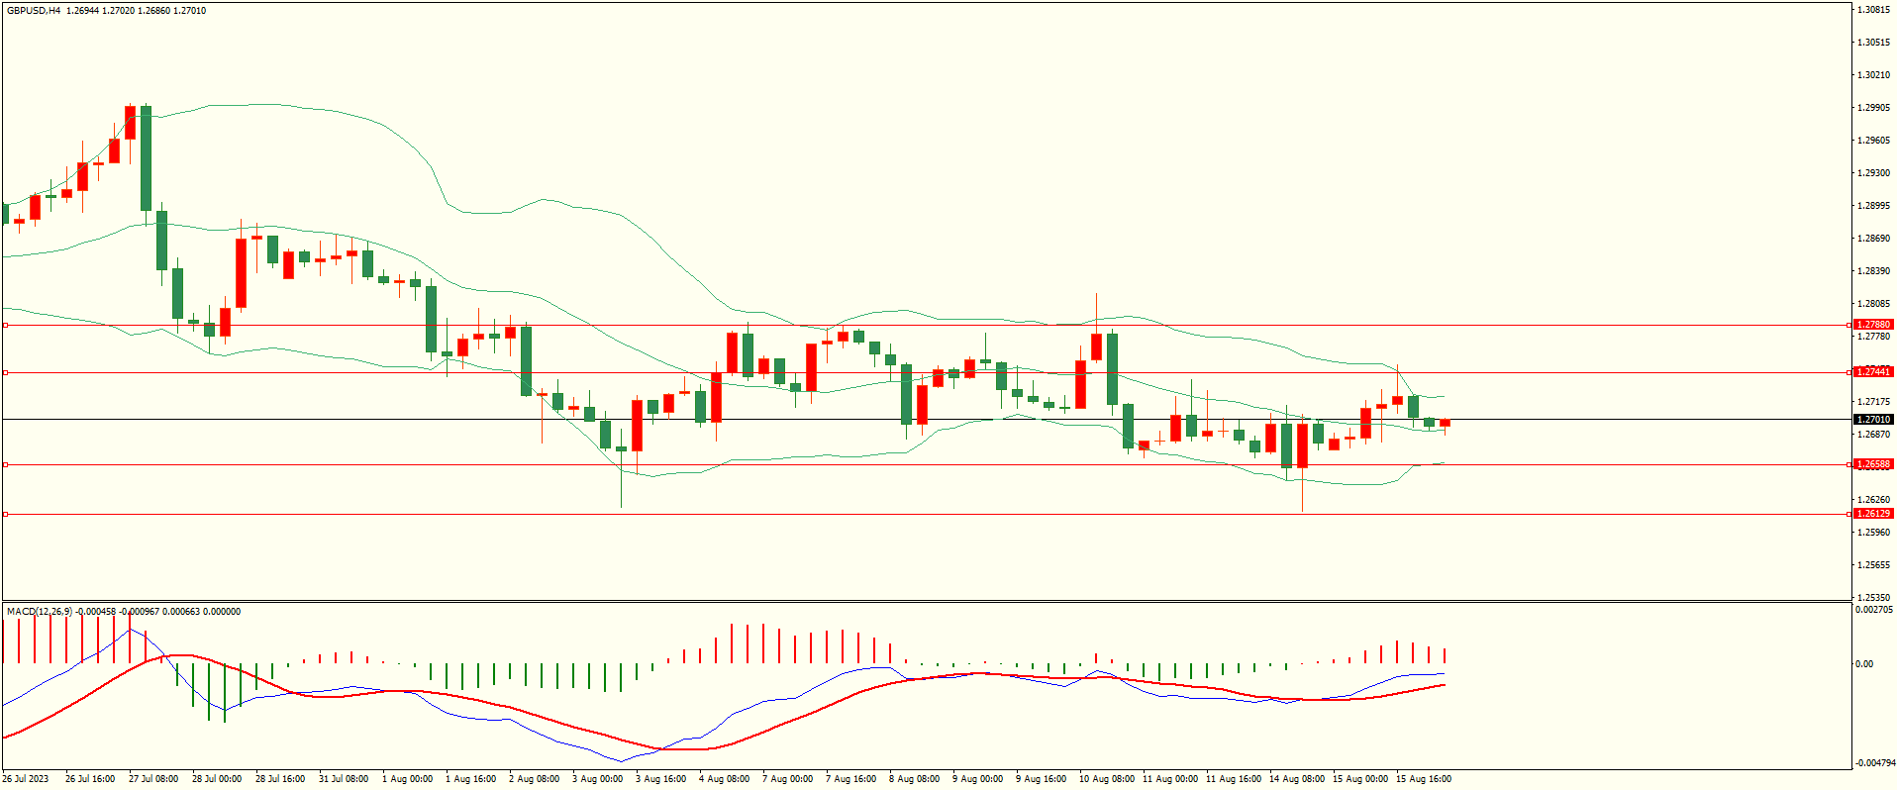Click the 15 Aug 16:00 time label
The image size is (1897, 790).
tap(1423, 779)
